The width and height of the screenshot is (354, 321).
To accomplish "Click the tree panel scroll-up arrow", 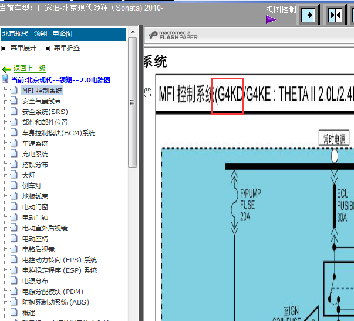I will pos(133,32).
